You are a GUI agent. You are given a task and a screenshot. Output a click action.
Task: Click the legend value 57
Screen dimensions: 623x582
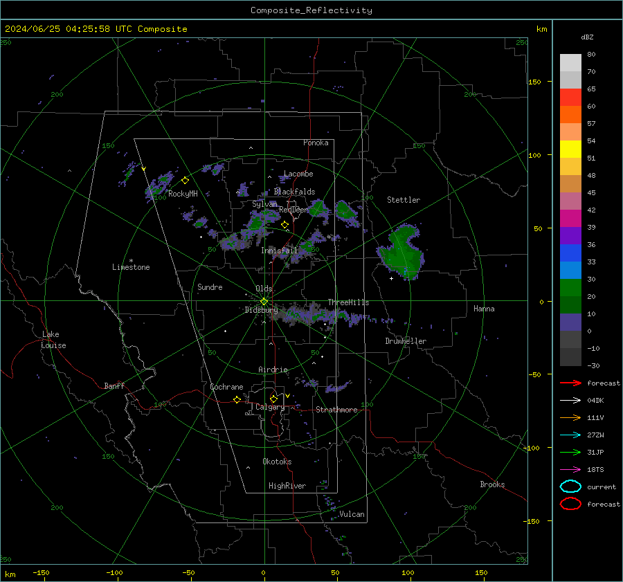(x=591, y=124)
